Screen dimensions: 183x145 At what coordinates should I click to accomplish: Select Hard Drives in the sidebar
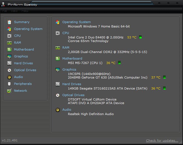23,63
